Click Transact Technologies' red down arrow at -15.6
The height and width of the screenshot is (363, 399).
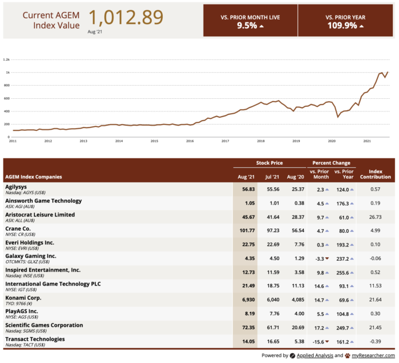click(x=327, y=342)
